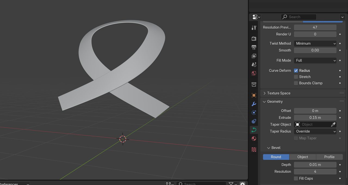Click the Render U value field
348x185 pixels.
click(315, 34)
